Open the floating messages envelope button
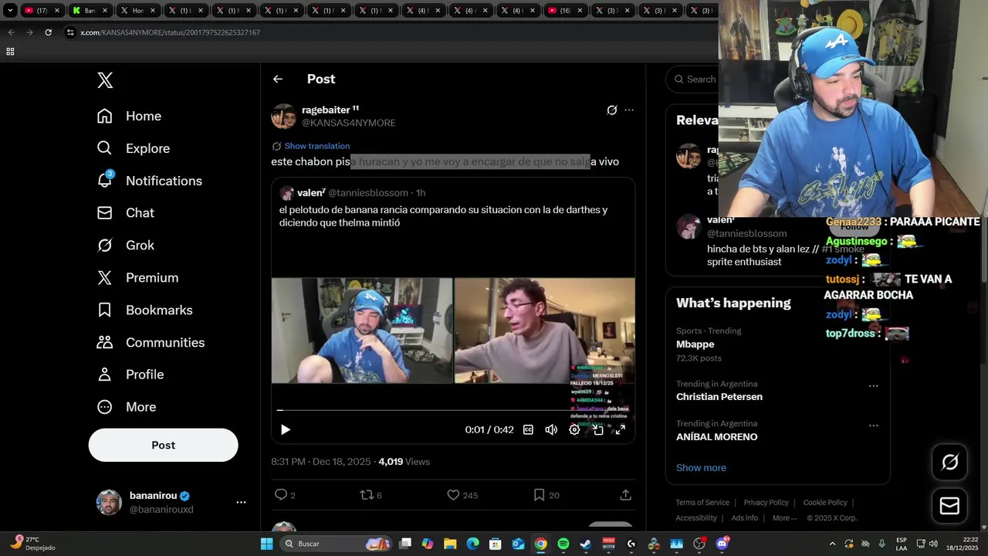This screenshot has height=556, width=988. (x=949, y=506)
